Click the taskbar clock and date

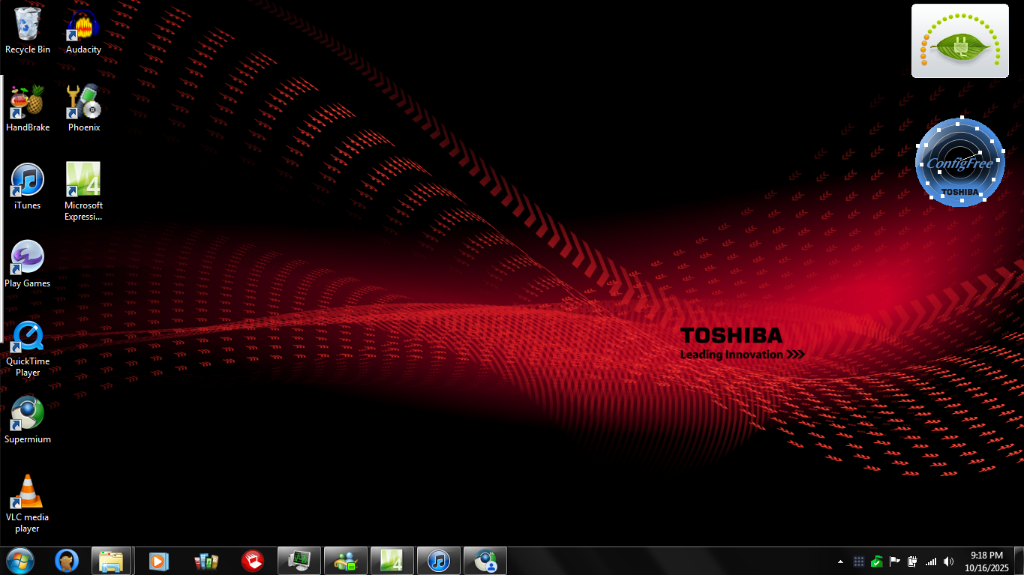tap(986, 562)
